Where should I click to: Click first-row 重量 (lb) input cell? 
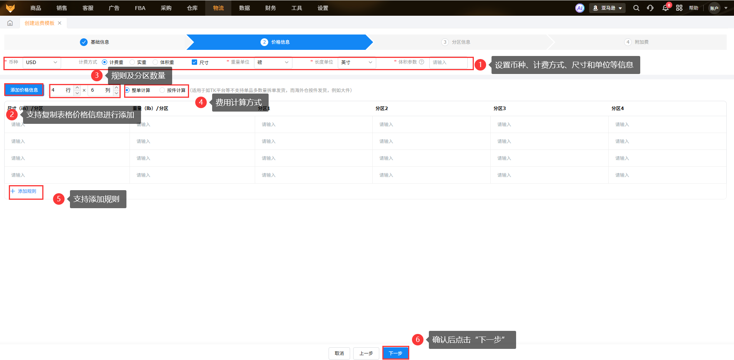point(192,125)
